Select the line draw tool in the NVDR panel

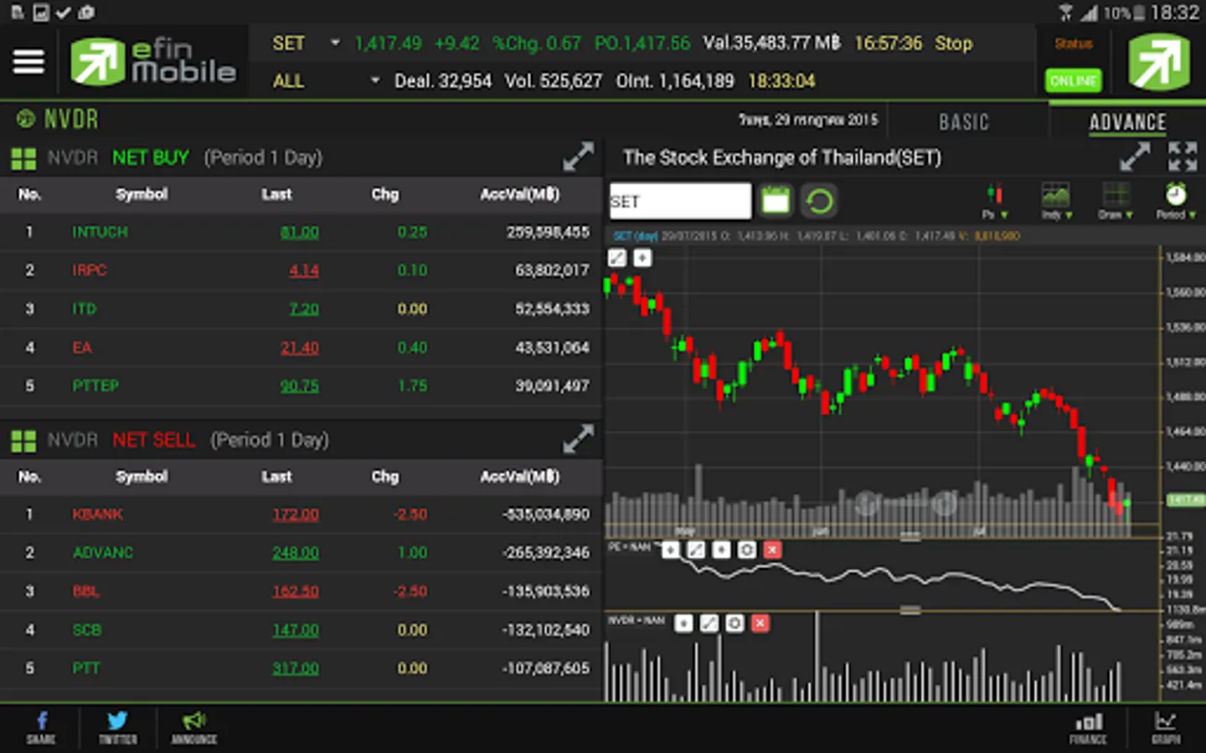coord(709,623)
